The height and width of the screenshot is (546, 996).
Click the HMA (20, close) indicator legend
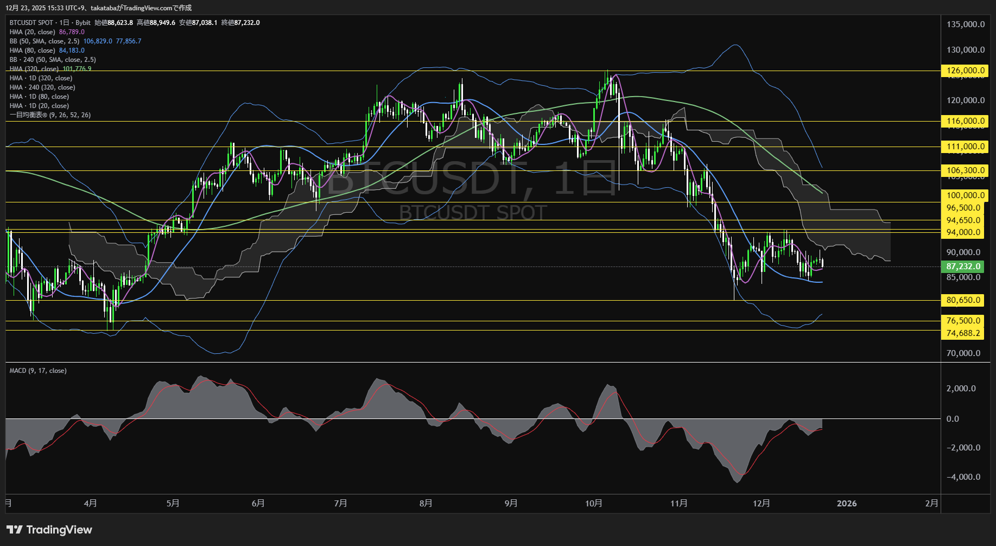pos(33,32)
